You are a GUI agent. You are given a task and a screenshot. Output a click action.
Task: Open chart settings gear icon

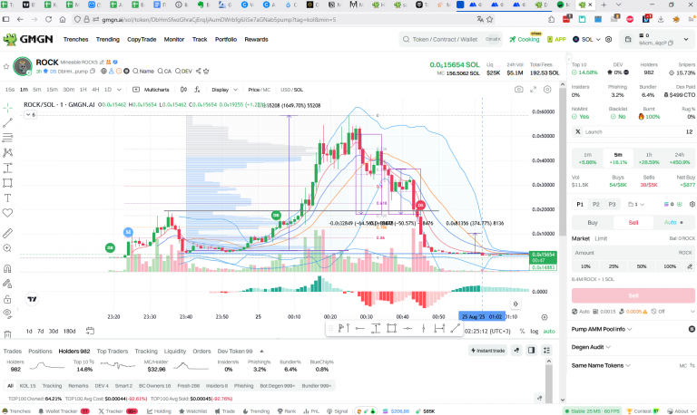pyautogui.click(x=547, y=89)
